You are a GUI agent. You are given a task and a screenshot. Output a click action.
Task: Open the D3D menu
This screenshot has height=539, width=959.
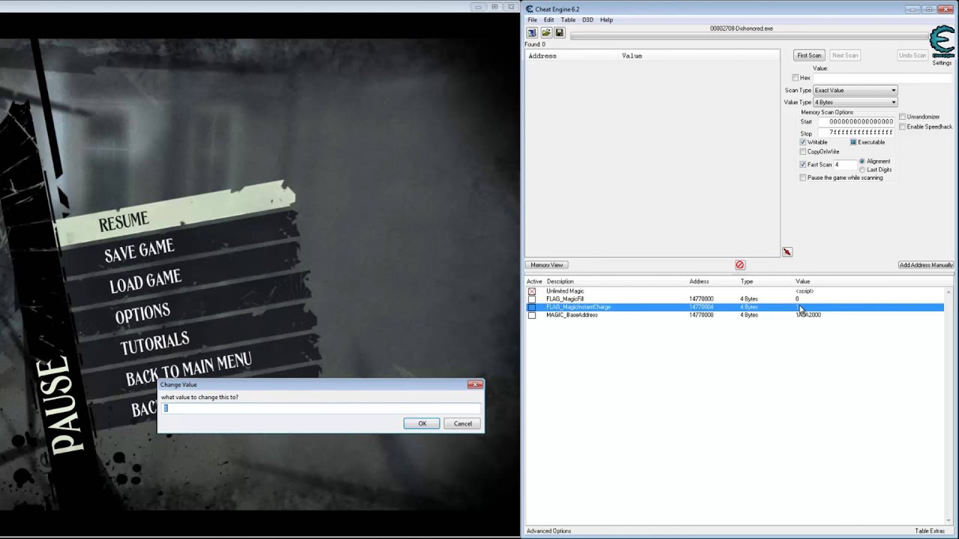587,20
